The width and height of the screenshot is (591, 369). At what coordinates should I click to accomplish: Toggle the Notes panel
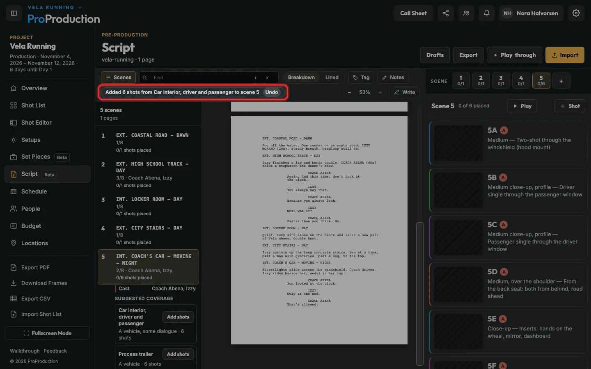pyautogui.click(x=393, y=77)
